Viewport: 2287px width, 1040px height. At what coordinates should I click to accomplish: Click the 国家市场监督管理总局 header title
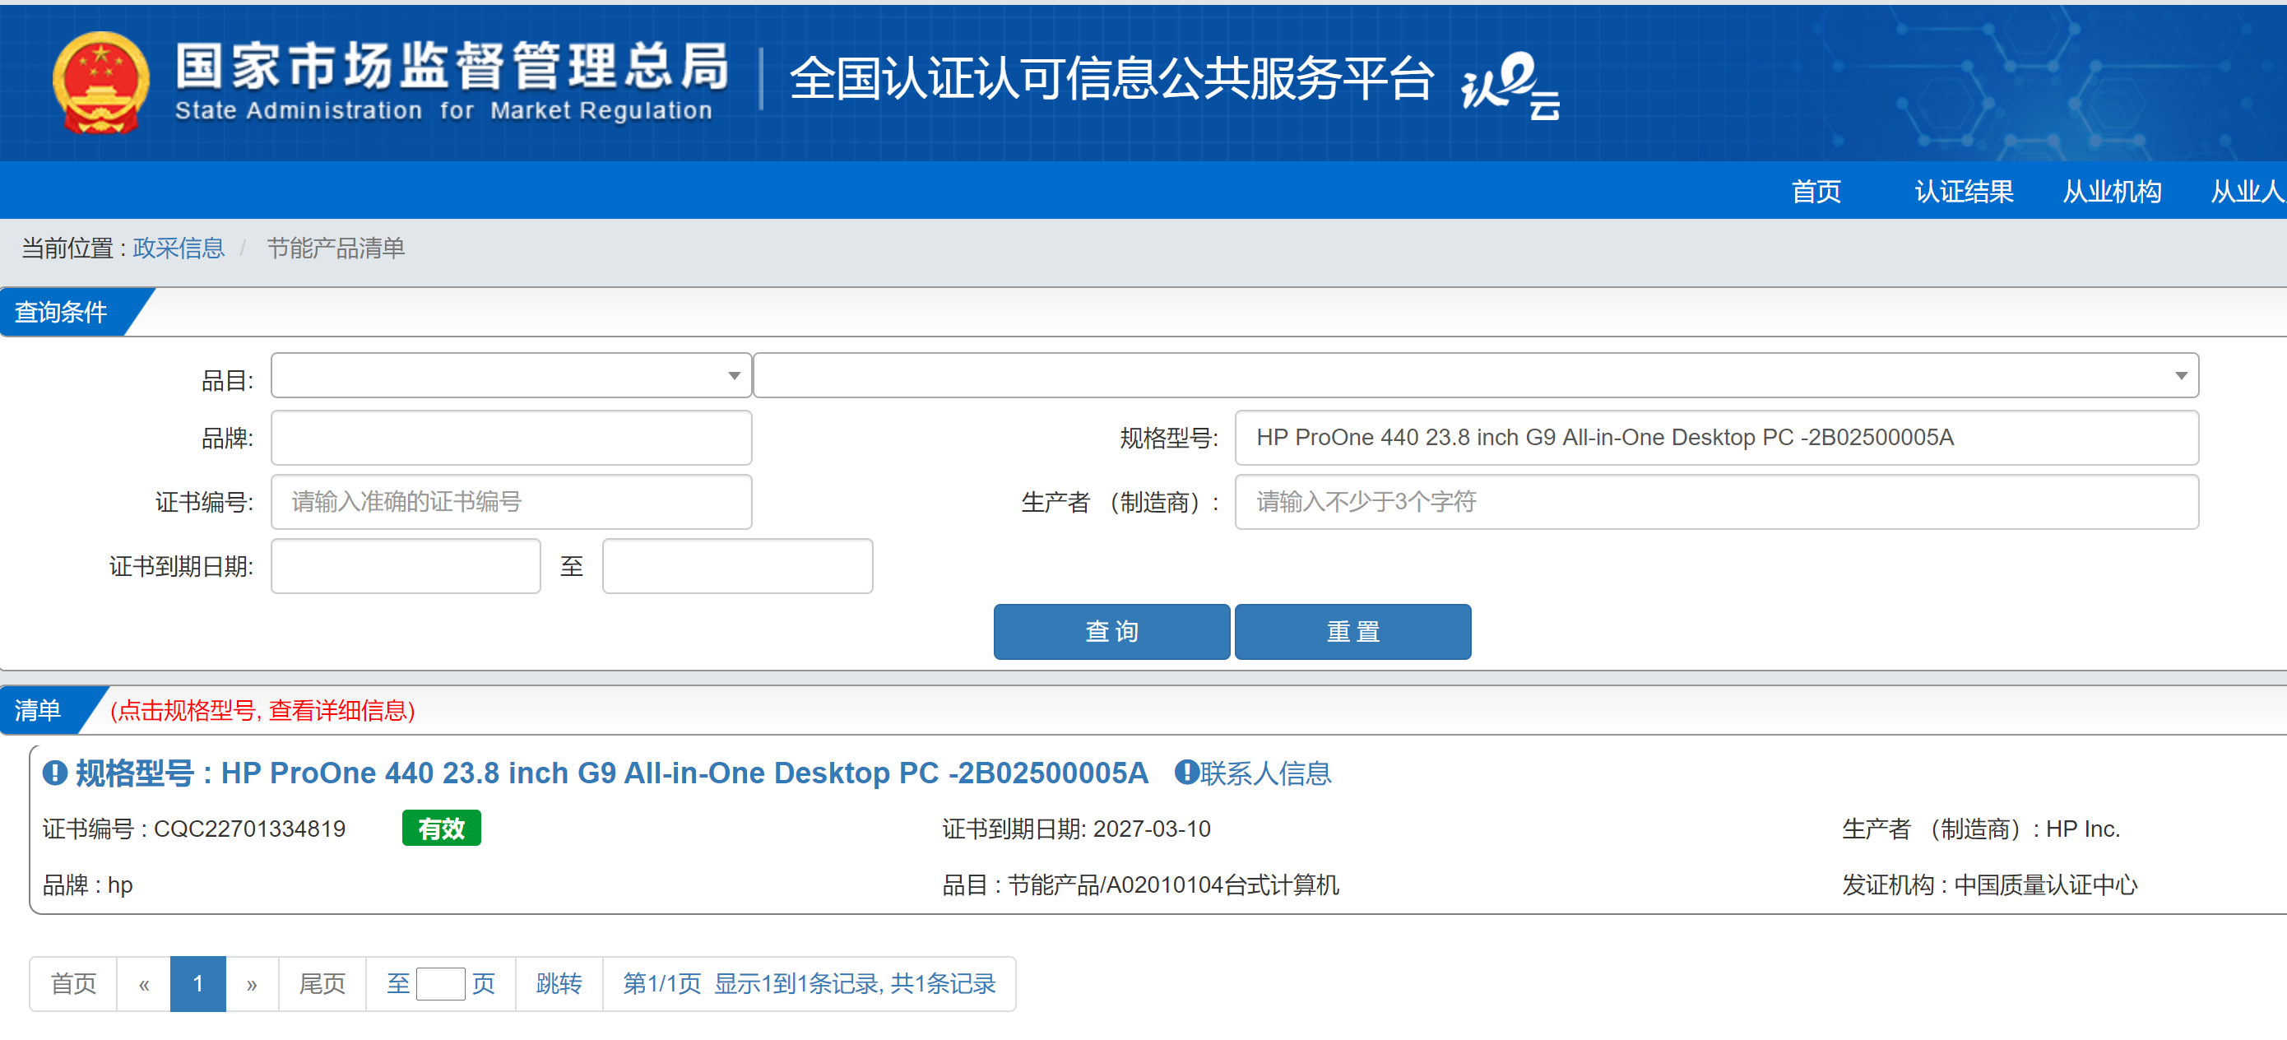point(452,65)
